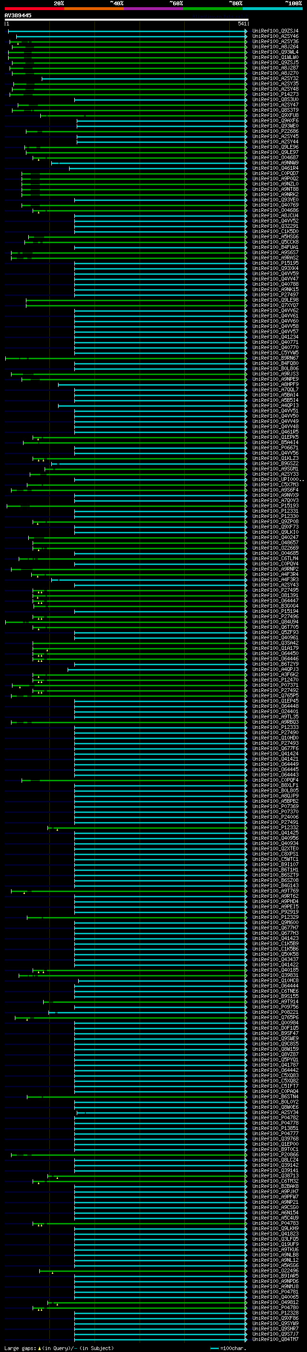This screenshot has height=1352, width=307.
Task: Open hit UniRef100_Q38713
Action: click(275, 1176)
